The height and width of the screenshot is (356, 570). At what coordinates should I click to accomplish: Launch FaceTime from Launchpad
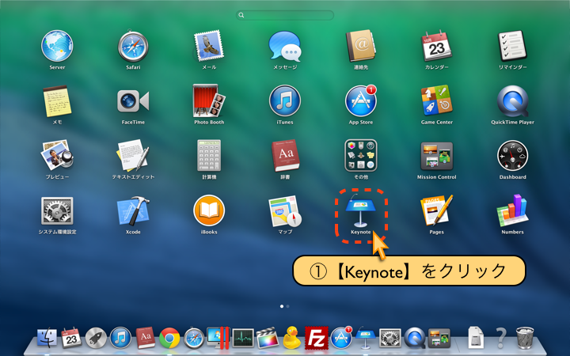(133, 101)
